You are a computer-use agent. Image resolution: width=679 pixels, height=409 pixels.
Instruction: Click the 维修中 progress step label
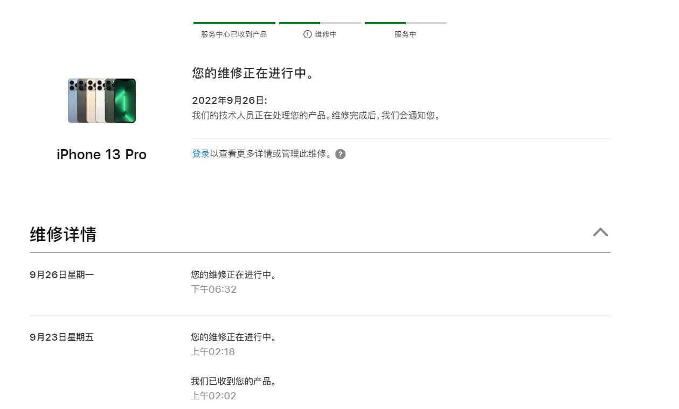point(326,34)
